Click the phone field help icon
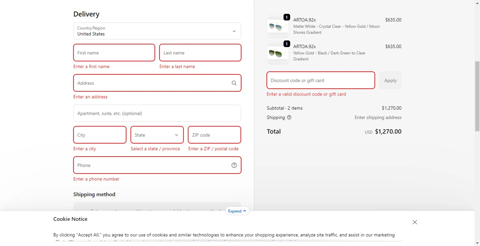Screen dimensions: 480x246 tap(234, 165)
